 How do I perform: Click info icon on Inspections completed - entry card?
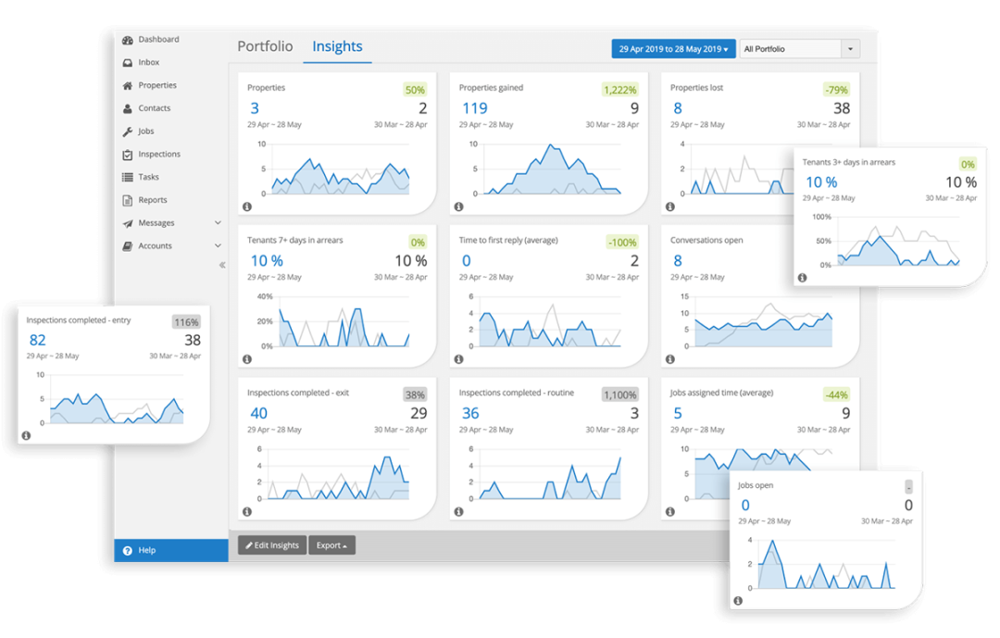click(x=26, y=436)
